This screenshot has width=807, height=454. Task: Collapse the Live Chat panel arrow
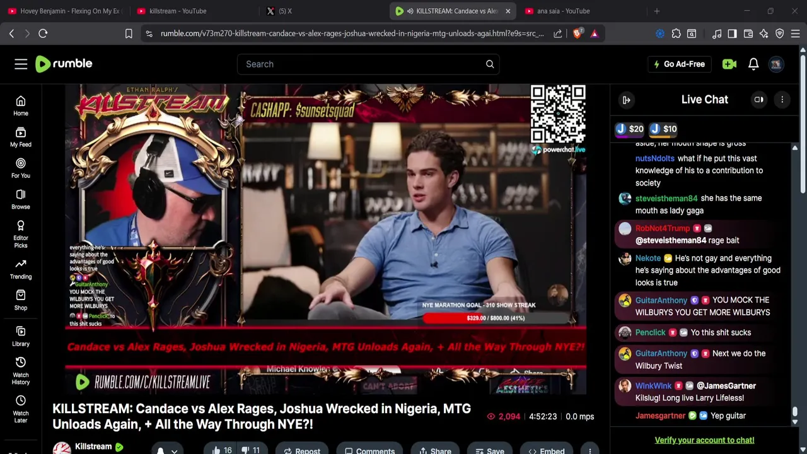[627, 100]
